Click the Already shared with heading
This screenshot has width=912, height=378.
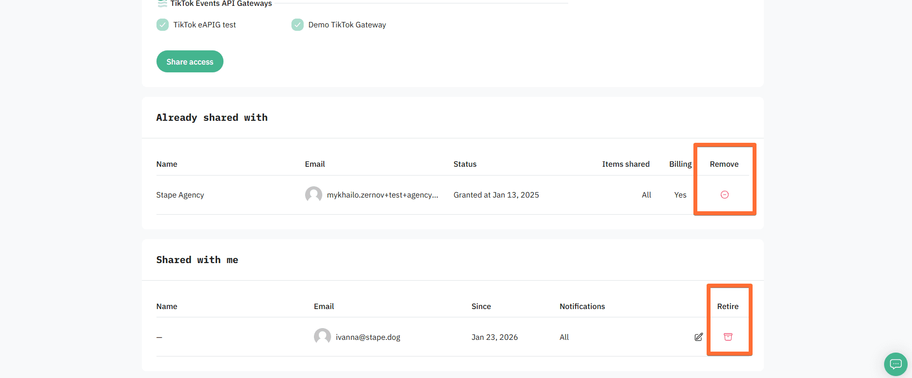tap(212, 118)
